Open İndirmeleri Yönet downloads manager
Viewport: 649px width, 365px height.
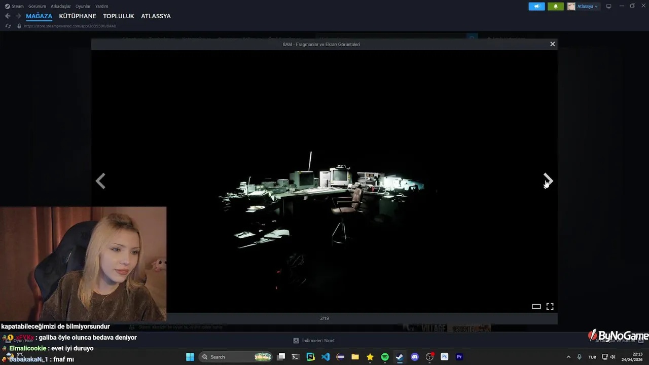(x=314, y=340)
